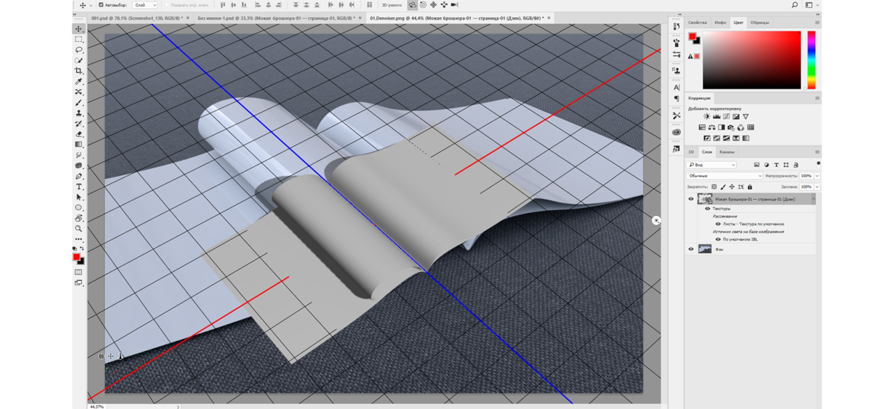Switch to the Свойства panel tab
The width and height of the screenshot is (894, 409).
point(697,22)
